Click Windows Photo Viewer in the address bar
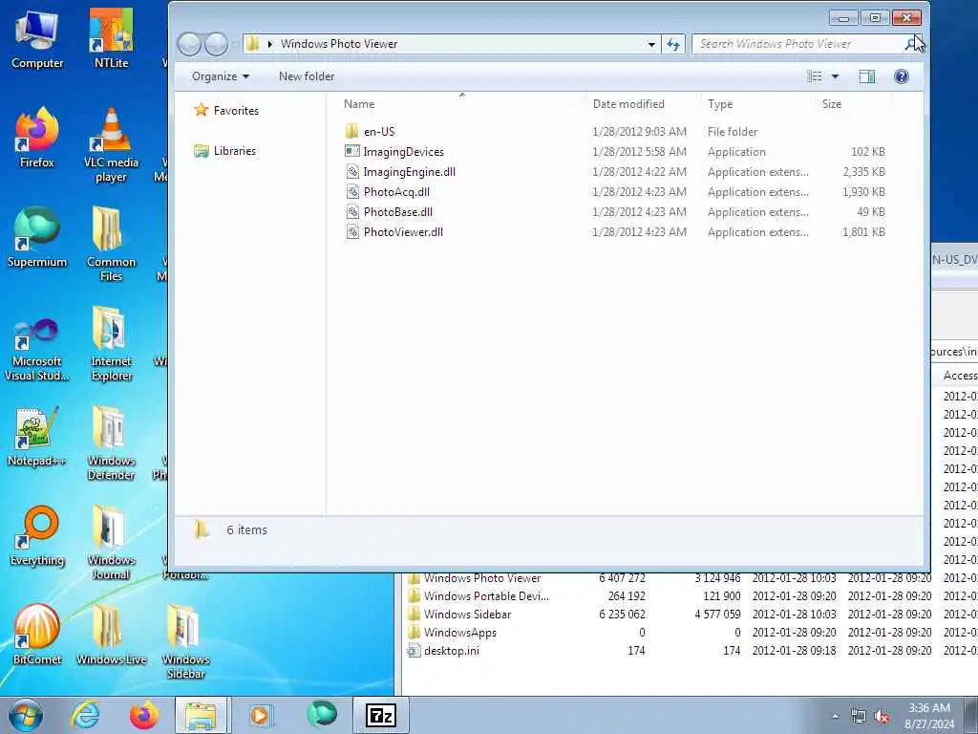 [x=339, y=44]
